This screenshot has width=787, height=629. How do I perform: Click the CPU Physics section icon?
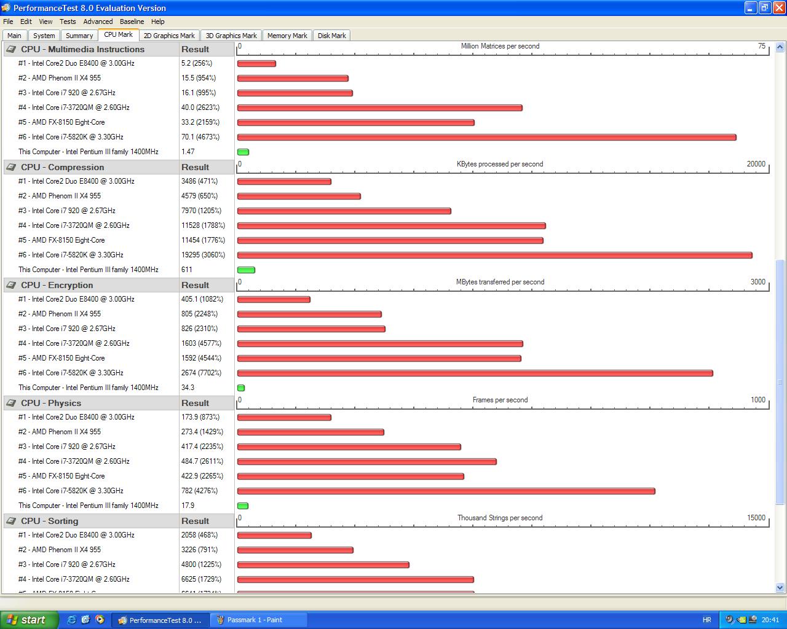pyautogui.click(x=11, y=403)
